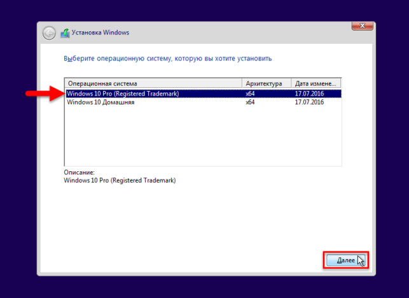Click the Дата измене... column header

(316, 83)
